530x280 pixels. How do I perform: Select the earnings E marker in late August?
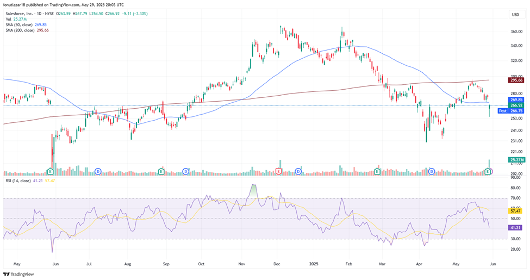click(161, 171)
